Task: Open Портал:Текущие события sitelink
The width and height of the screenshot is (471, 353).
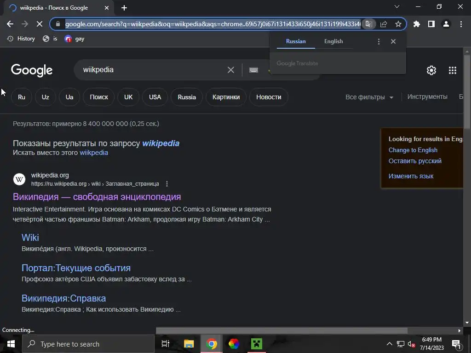Action: tap(76, 268)
